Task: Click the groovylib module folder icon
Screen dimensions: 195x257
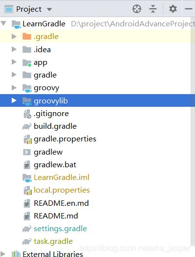Action: tap(27, 101)
